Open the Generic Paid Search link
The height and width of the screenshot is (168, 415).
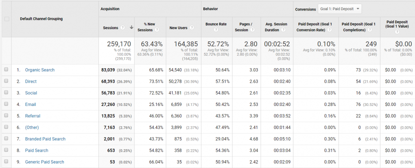click(44, 162)
